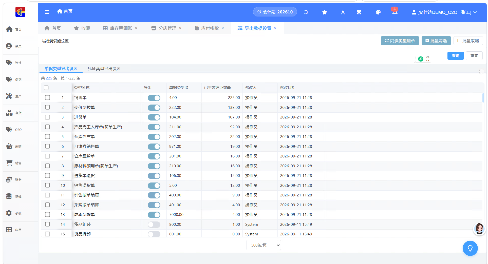Close the 导出数据设置 tab
The height and width of the screenshot is (264, 488).
(x=275, y=28)
